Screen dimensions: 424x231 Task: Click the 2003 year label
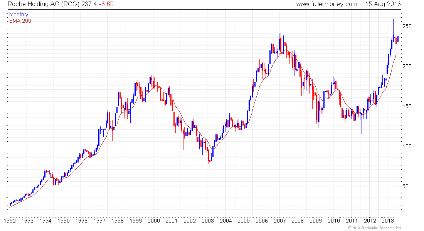[x=208, y=221]
